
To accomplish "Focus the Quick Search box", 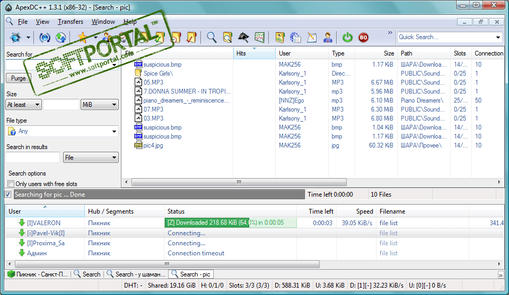I will (446, 37).
